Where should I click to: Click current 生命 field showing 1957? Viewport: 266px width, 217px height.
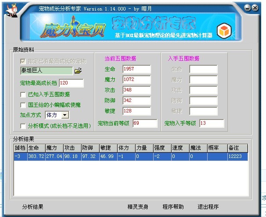click(136, 69)
